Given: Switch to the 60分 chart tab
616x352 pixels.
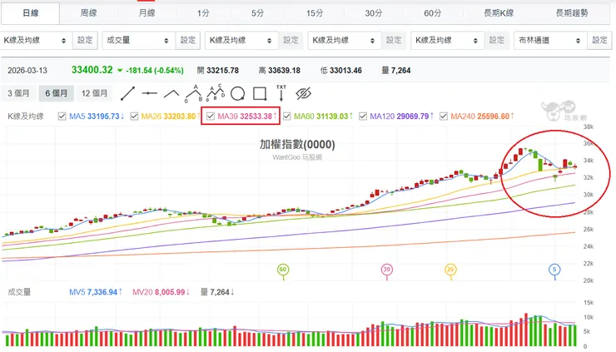Looking at the screenshot, I should pos(432,13).
